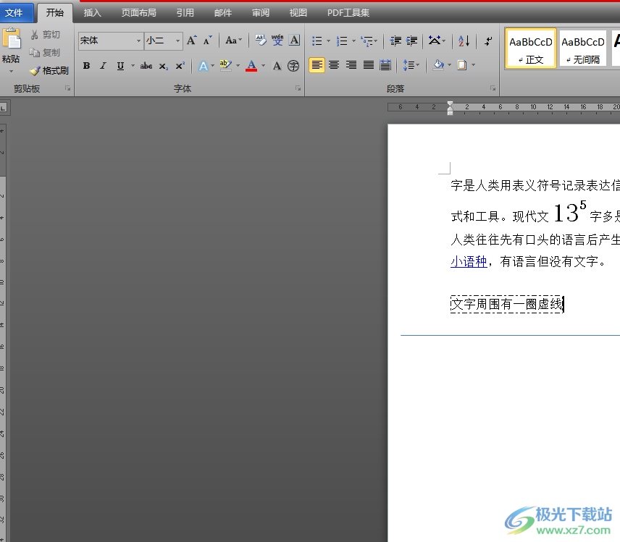Open the font name dropdown (宋体)
The width and height of the screenshot is (620, 542).
(x=138, y=41)
